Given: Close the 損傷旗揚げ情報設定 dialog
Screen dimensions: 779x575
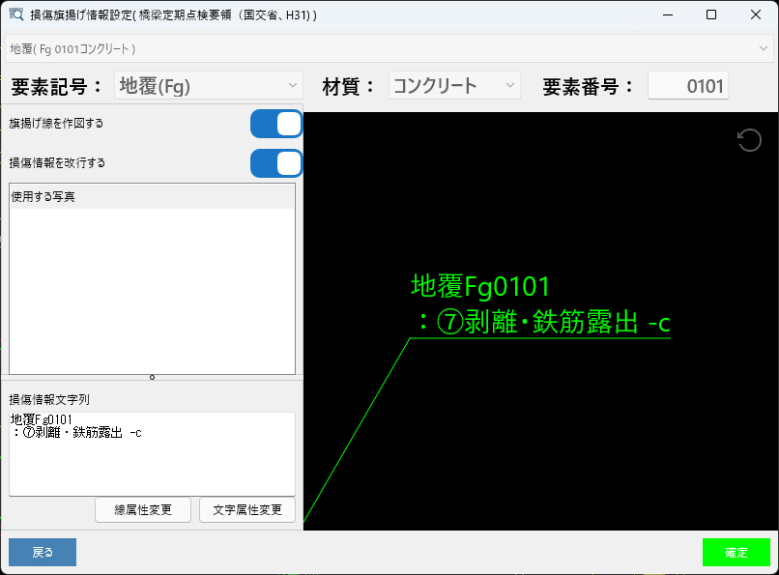Looking at the screenshot, I should (x=755, y=14).
